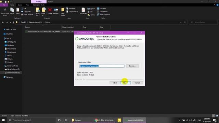Image resolution: width=219 pixels, height=123 pixels.
Task: Open Chrome from the taskbar
Action: tap(104, 120)
